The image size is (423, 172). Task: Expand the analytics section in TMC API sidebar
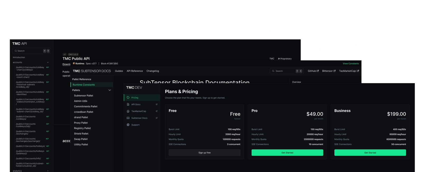point(48,171)
